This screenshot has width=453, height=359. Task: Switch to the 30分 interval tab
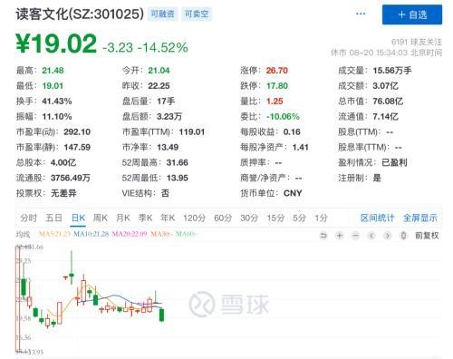pyautogui.click(x=249, y=218)
